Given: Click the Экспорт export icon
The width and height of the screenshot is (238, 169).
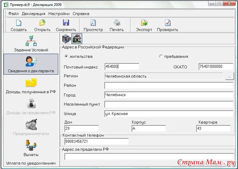Looking at the screenshot, I should (x=144, y=23).
